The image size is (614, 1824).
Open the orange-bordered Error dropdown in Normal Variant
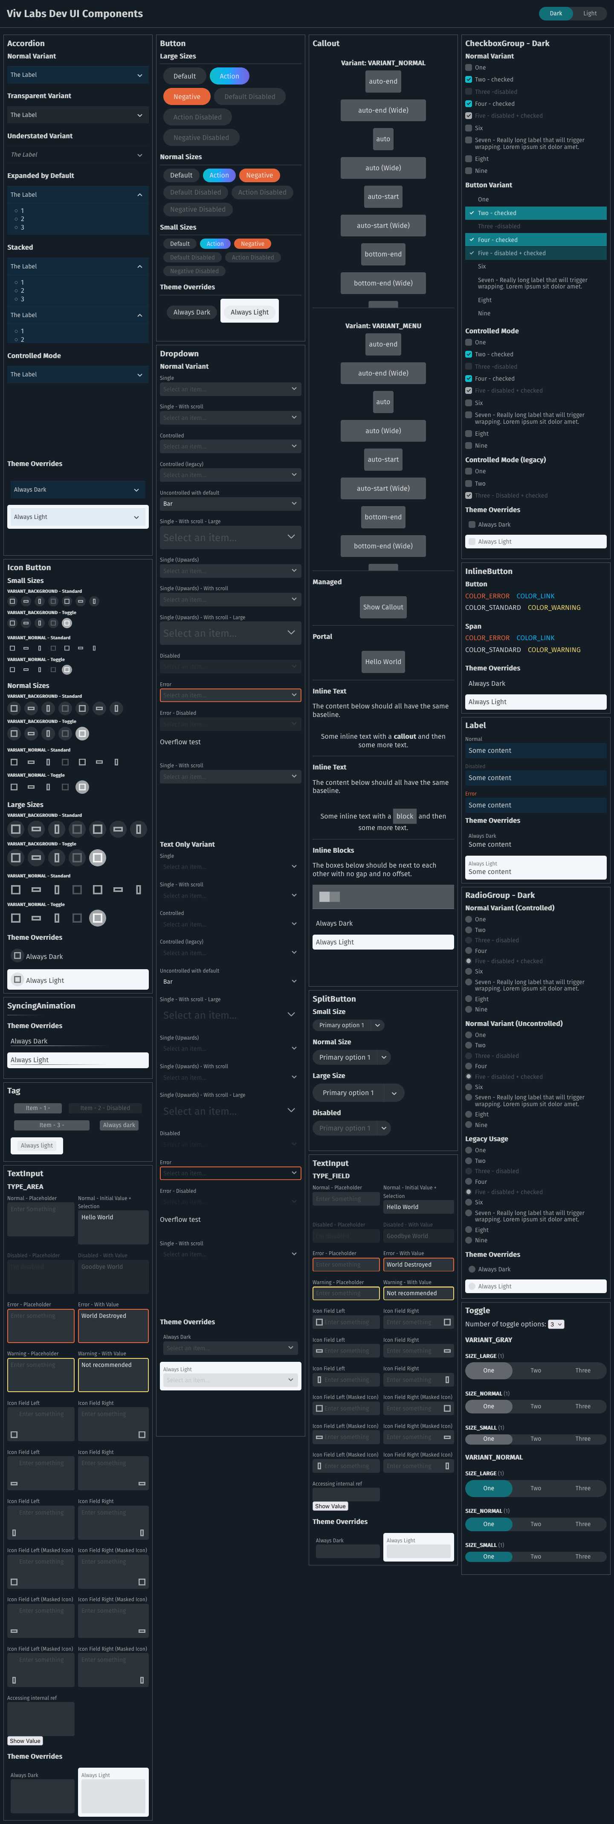(230, 695)
